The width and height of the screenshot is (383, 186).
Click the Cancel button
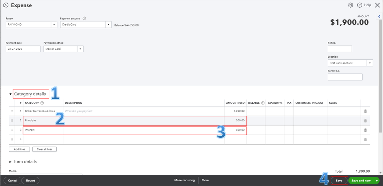pyautogui.click(x=13, y=181)
